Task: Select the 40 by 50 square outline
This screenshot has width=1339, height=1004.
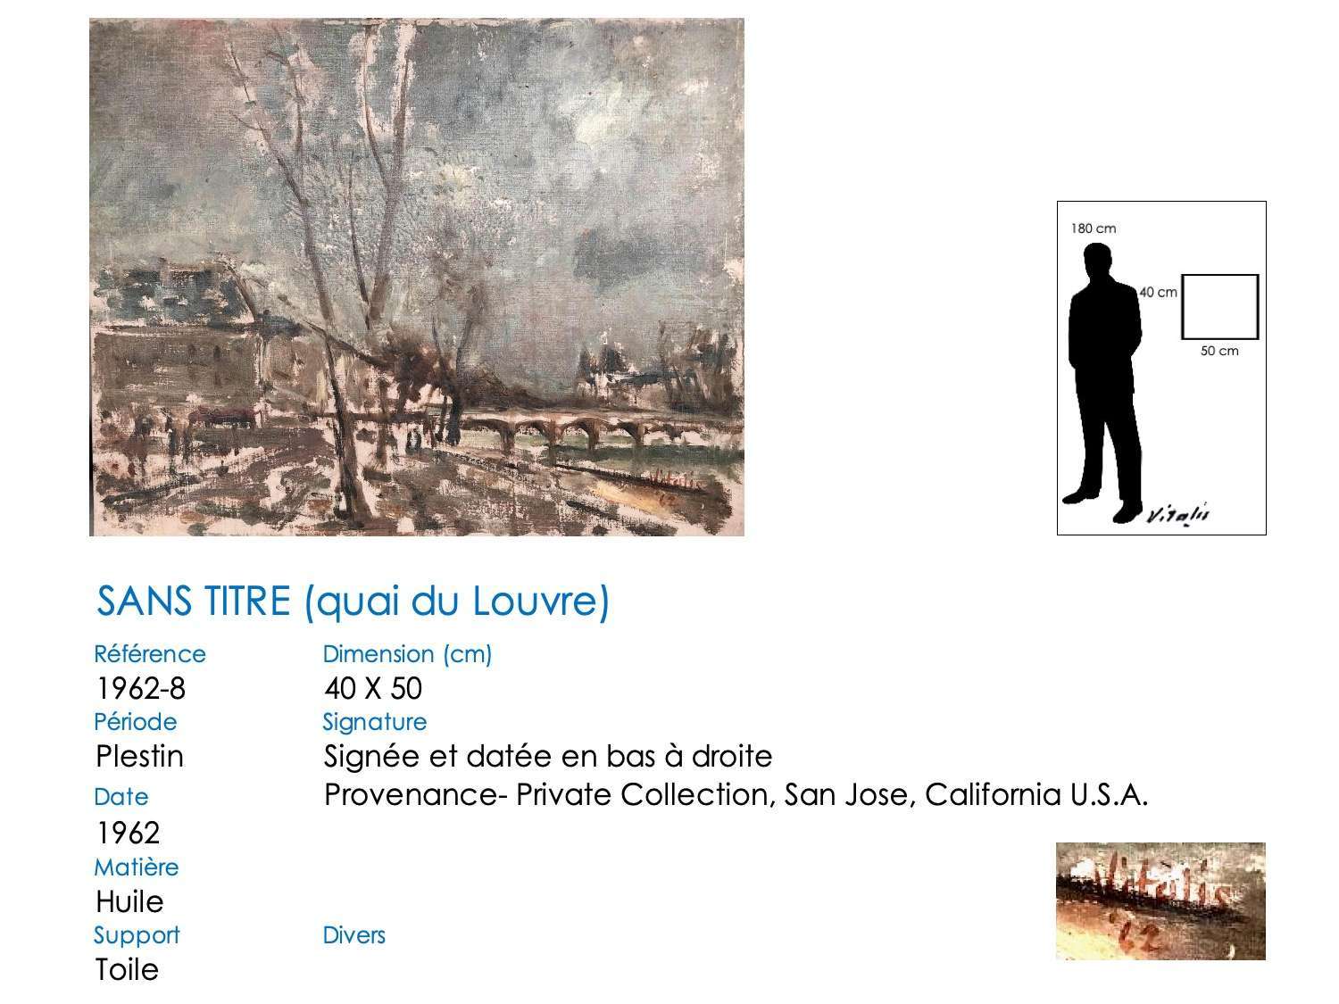Action: point(1220,307)
